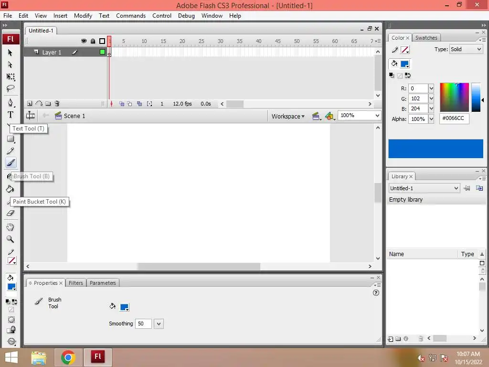489x367 pixels.
Task: Click toolbox Swap Colors icon
Action: click(x=14, y=302)
